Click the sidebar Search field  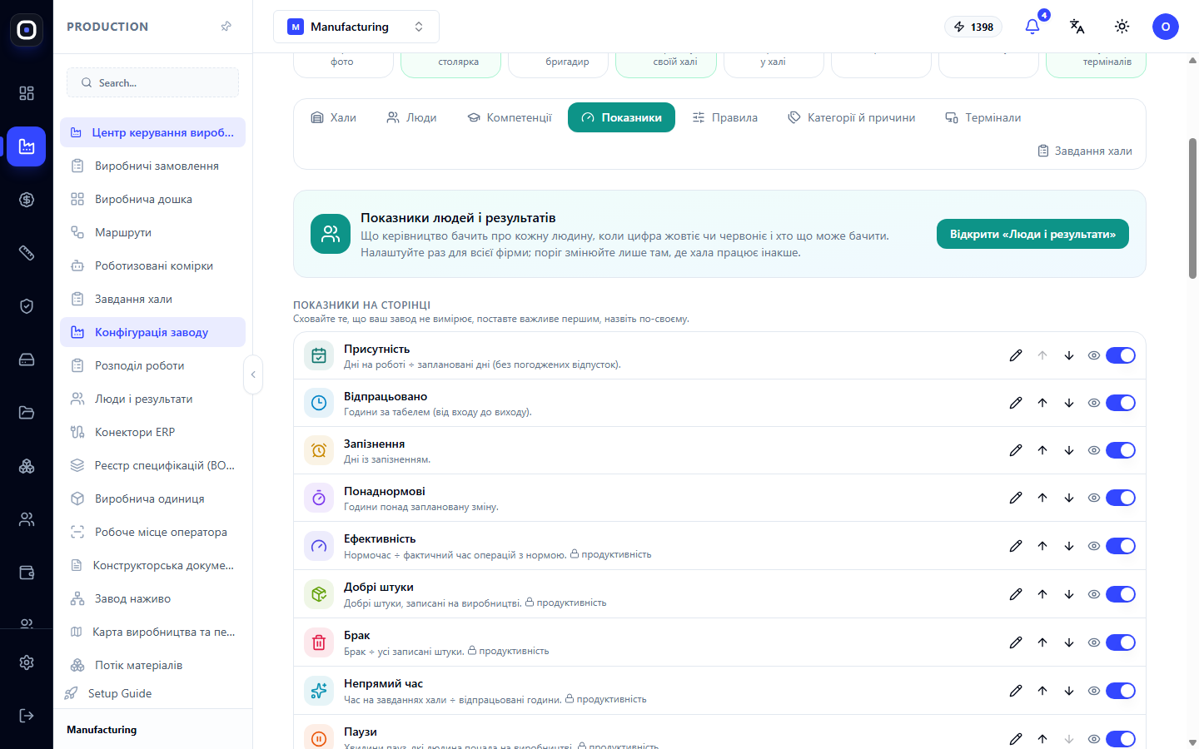[x=152, y=82]
